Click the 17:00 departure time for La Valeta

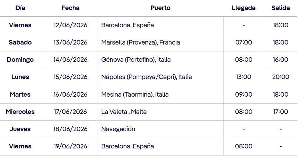click(x=280, y=111)
